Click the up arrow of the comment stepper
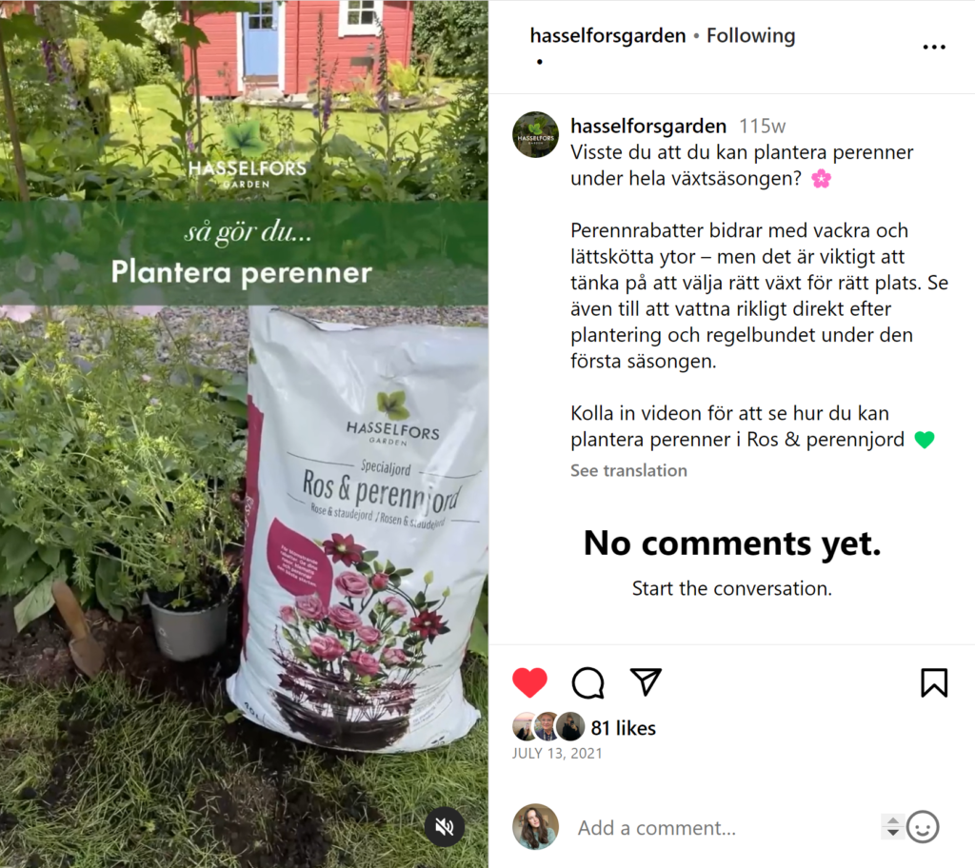This screenshot has width=975, height=868. tap(893, 820)
